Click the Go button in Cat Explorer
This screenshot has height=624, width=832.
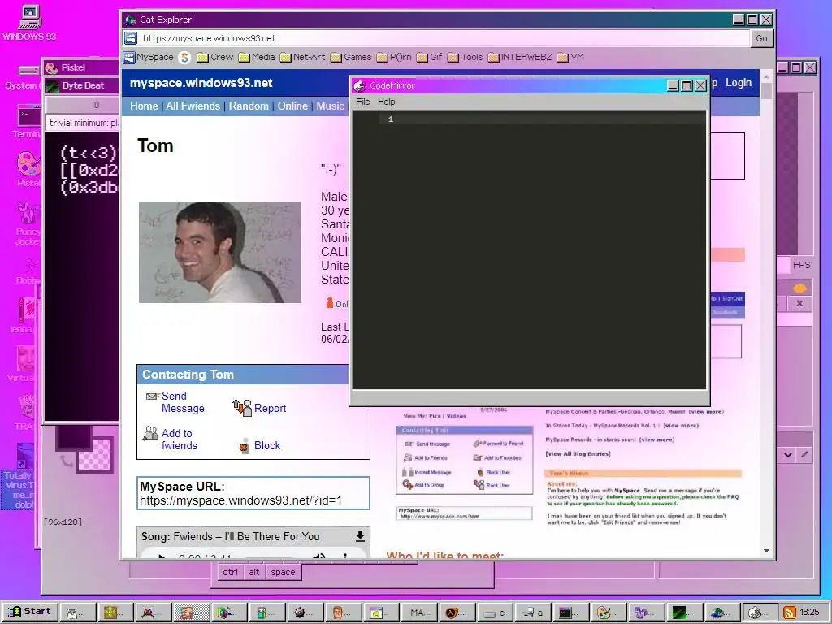(x=761, y=38)
